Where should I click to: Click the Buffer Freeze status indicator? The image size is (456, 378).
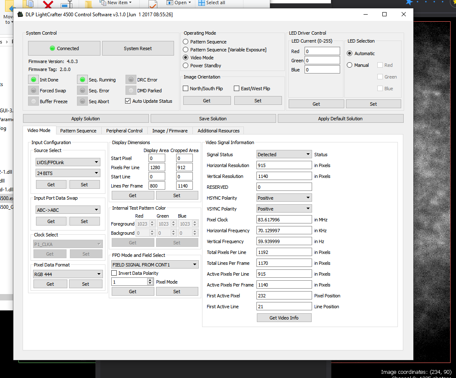[33, 101]
